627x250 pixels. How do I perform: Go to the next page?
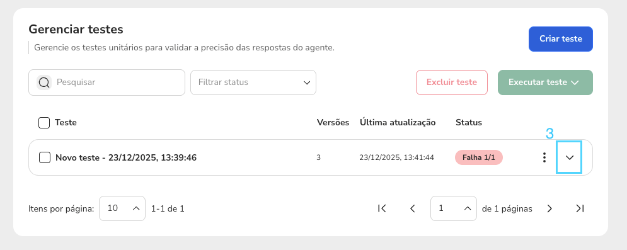coord(549,208)
